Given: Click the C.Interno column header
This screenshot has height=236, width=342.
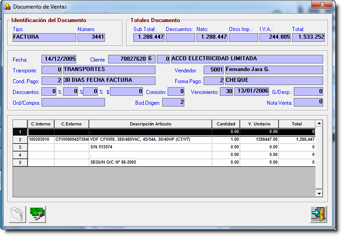Looking at the screenshot, I should 41,124.
